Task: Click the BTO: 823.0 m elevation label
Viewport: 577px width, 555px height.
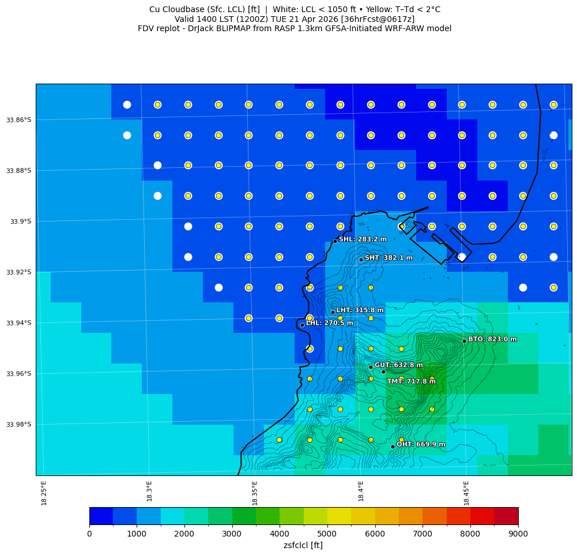Action: (x=492, y=339)
